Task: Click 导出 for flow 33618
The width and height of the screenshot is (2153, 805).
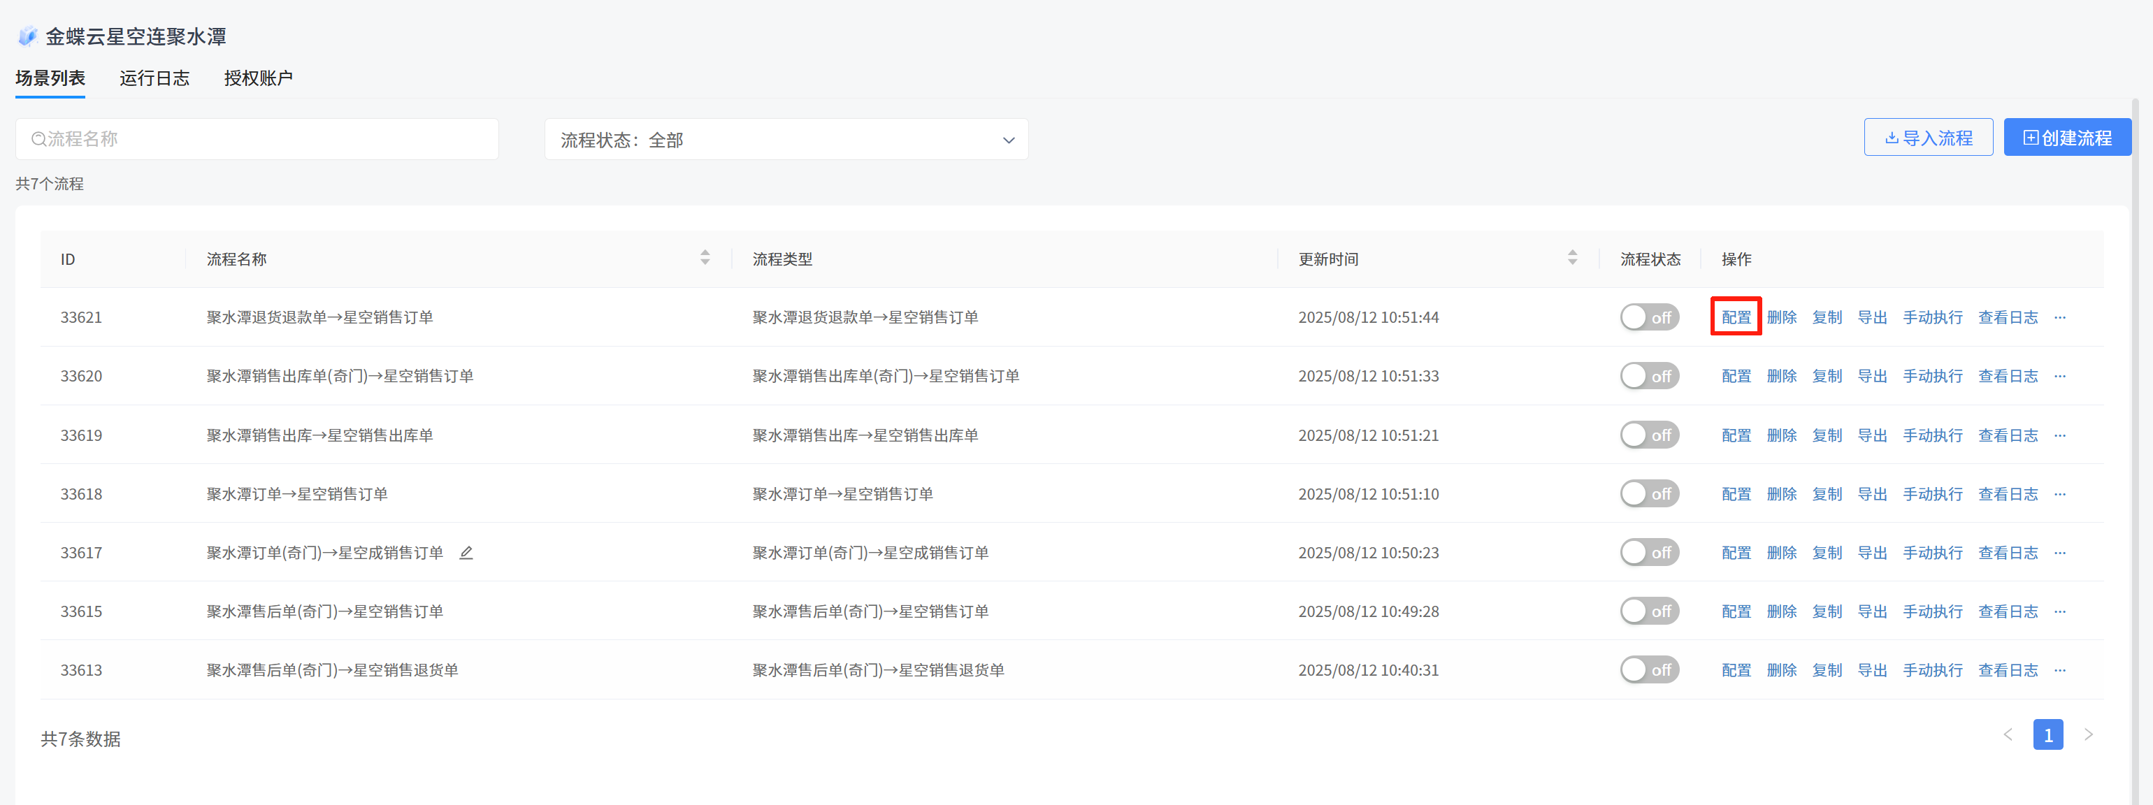Action: click(x=1872, y=494)
